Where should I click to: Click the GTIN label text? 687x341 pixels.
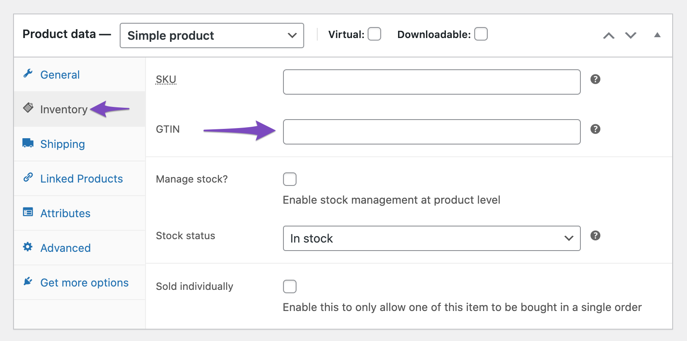168,129
